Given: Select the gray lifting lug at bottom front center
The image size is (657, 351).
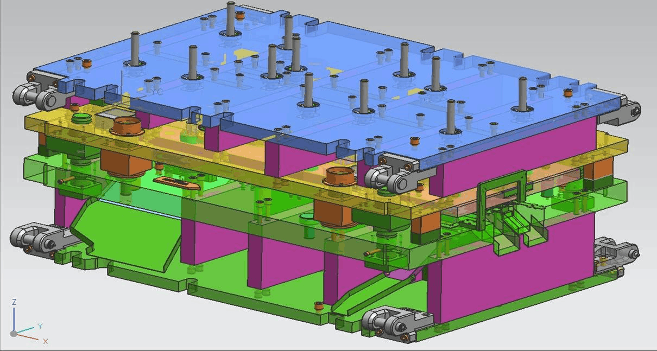Looking at the screenshot, I should point(391,323).
